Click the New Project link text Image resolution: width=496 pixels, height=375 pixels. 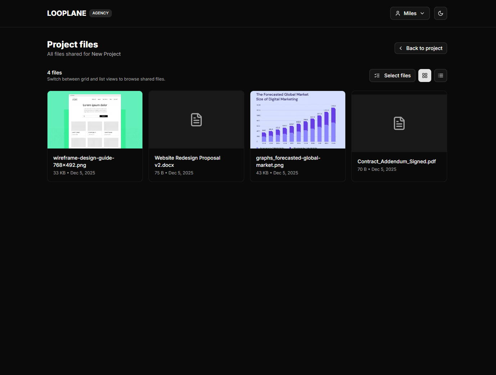pyautogui.click(x=106, y=54)
